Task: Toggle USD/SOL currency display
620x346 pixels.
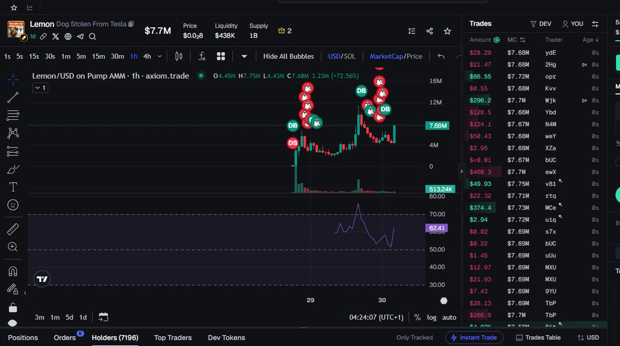Action: pyautogui.click(x=342, y=56)
